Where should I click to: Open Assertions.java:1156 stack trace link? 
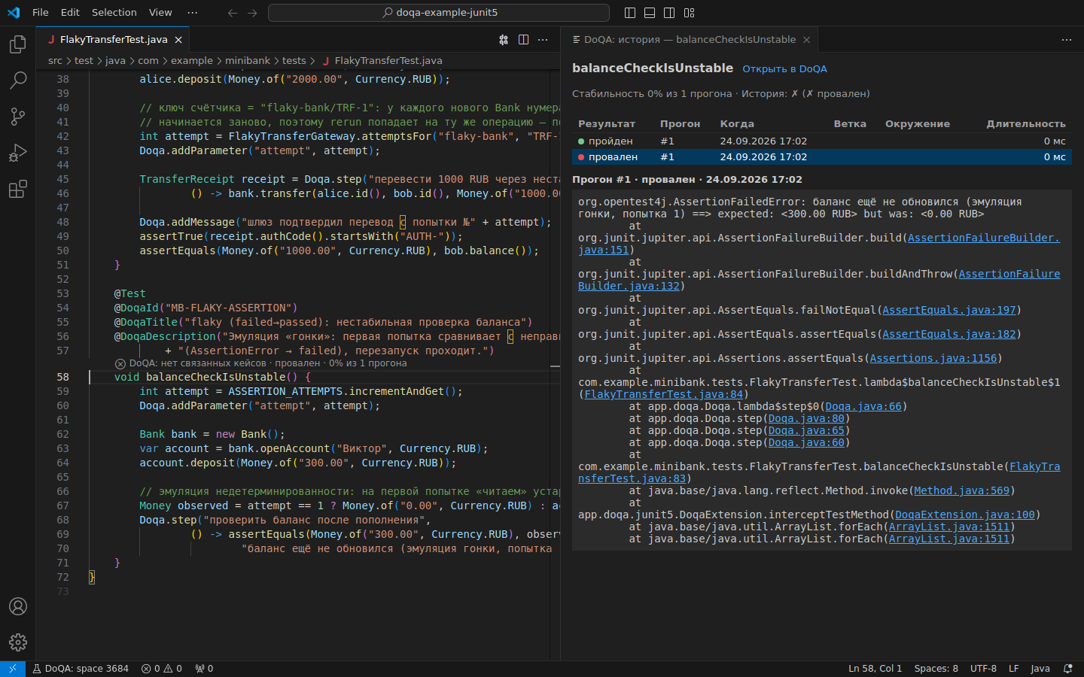point(933,359)
